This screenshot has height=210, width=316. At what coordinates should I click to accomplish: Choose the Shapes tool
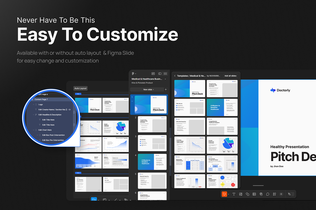pyautogui.click(x=247, y=194)
